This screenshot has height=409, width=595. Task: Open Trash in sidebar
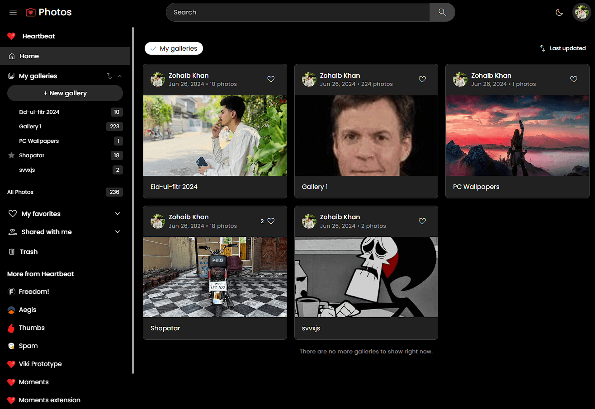28,252
